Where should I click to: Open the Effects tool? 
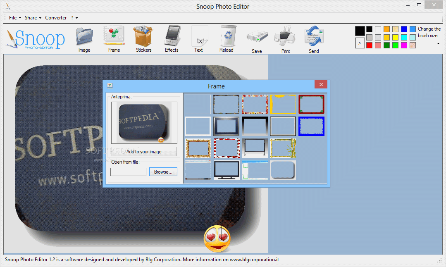click(172, 39)
